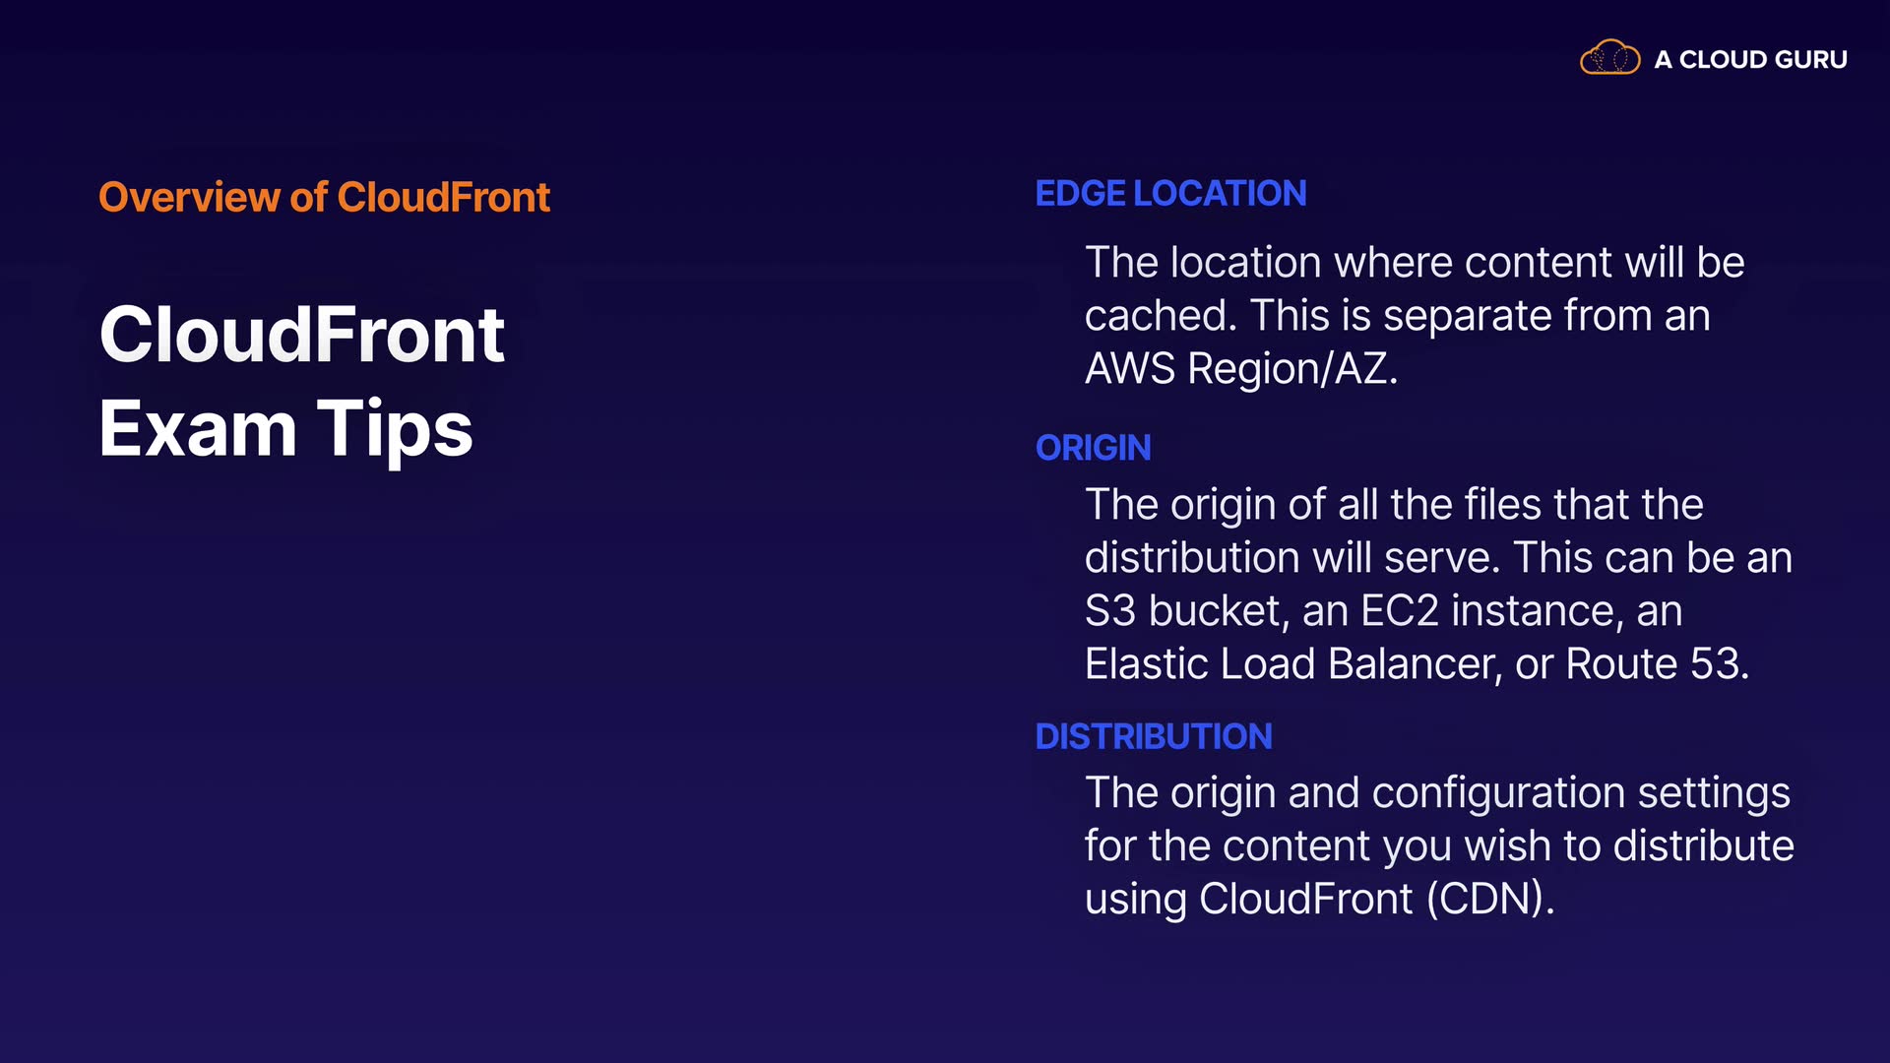Click the line 'for the content you wish to distribute'
This screenshot has width=1890, height=1063.
coord(1438,846)
